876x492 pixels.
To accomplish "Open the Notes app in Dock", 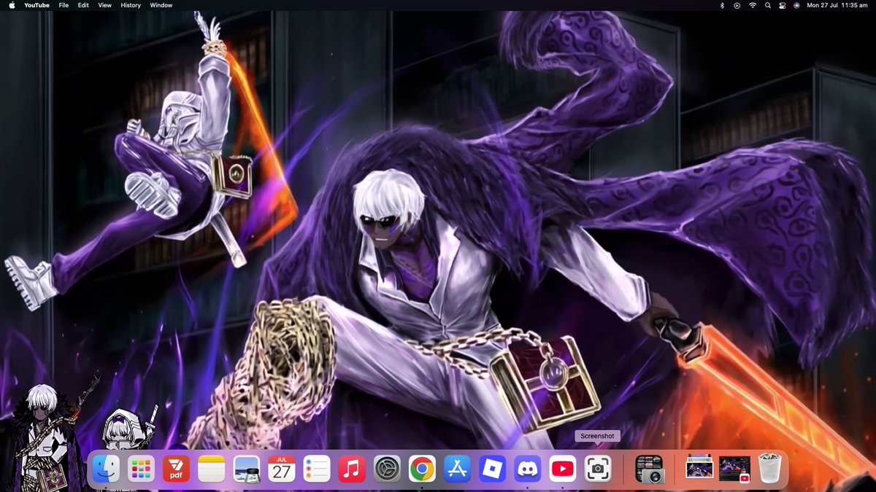I will (212, 469).
